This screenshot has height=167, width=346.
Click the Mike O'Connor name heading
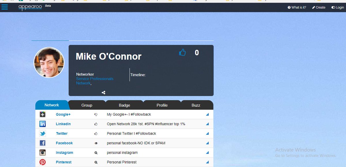point(109,56)
